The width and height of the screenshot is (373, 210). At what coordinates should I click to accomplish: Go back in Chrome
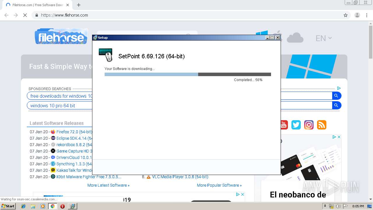point(6,15)
